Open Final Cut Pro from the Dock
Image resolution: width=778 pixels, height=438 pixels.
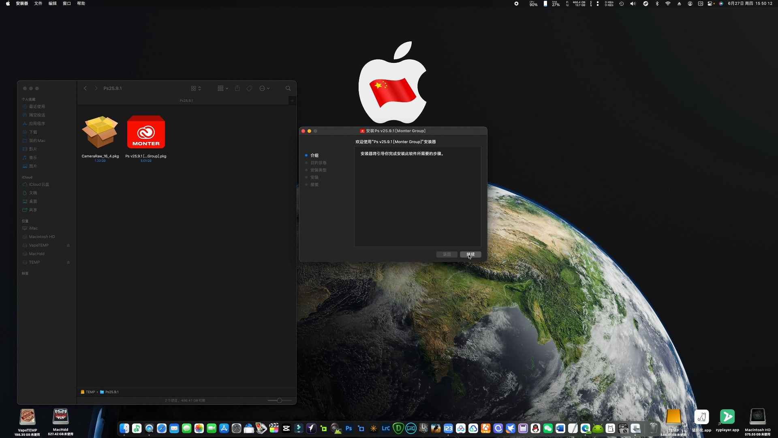click(274, 428)
